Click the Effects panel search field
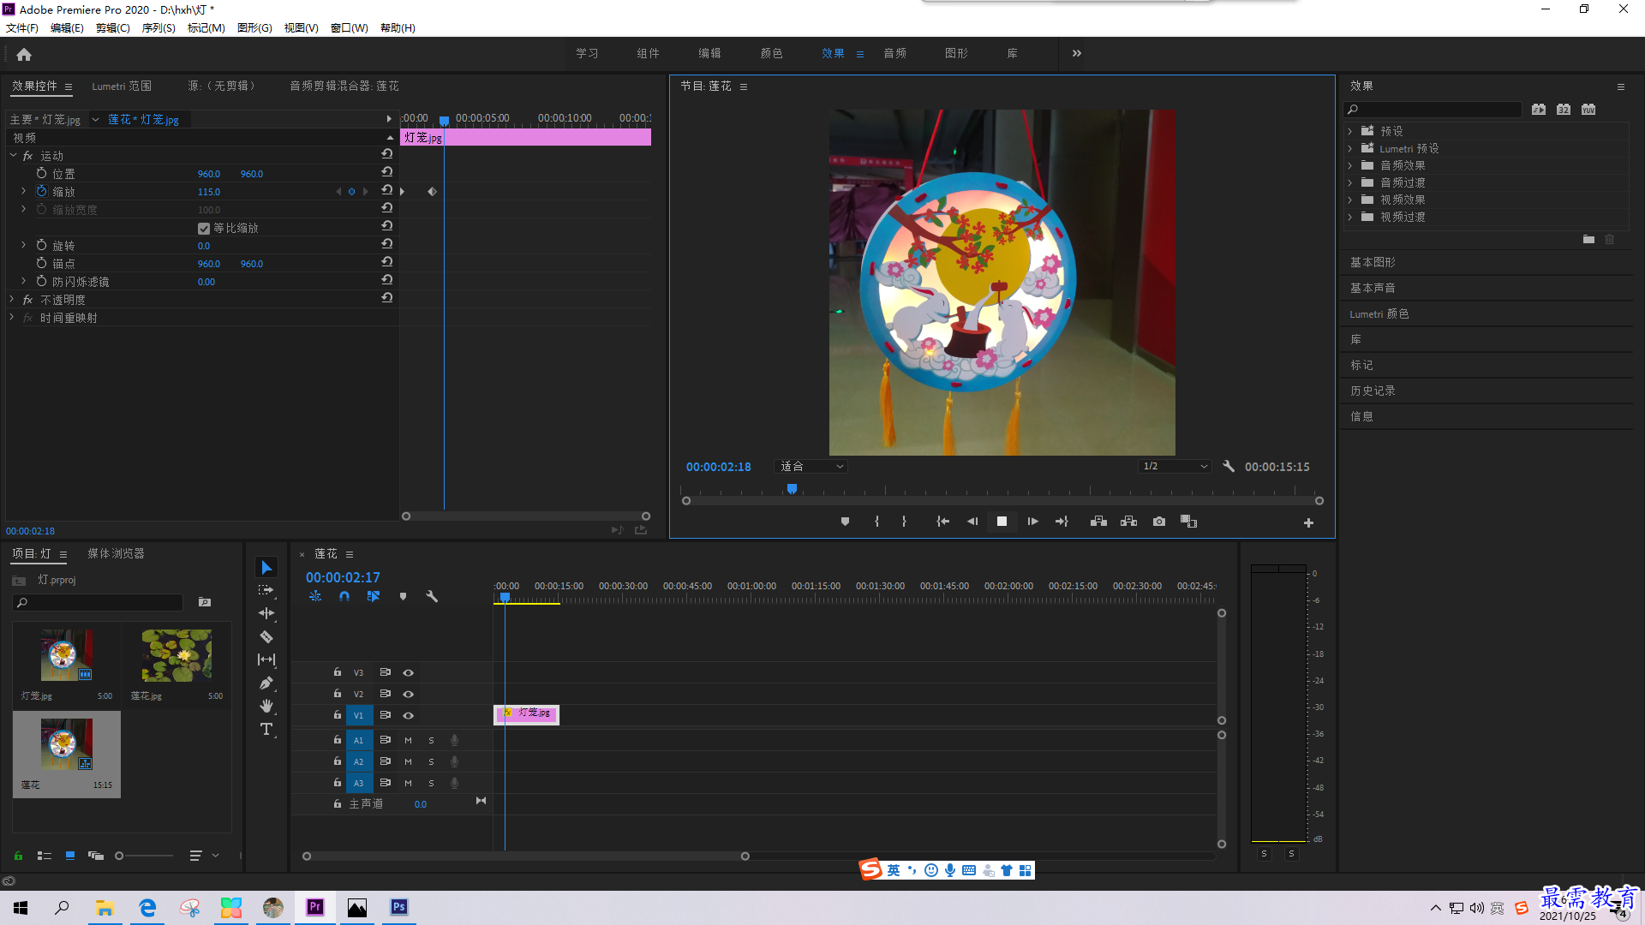The image size is (1645, 925). [1433, 110]
